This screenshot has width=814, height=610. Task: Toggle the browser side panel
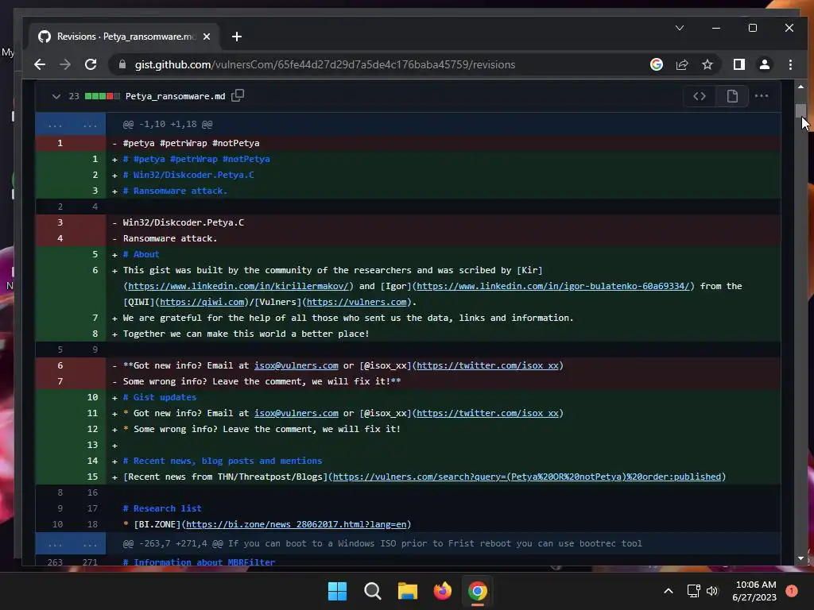[738, 64]
